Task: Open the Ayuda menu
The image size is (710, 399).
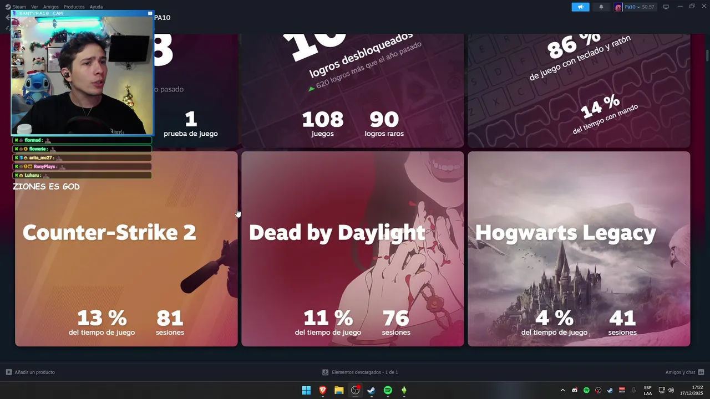Action: coord(96,7)
